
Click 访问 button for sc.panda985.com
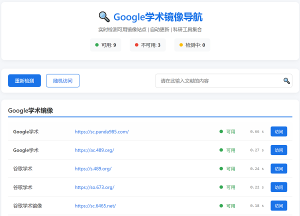[x=279, y=131]
